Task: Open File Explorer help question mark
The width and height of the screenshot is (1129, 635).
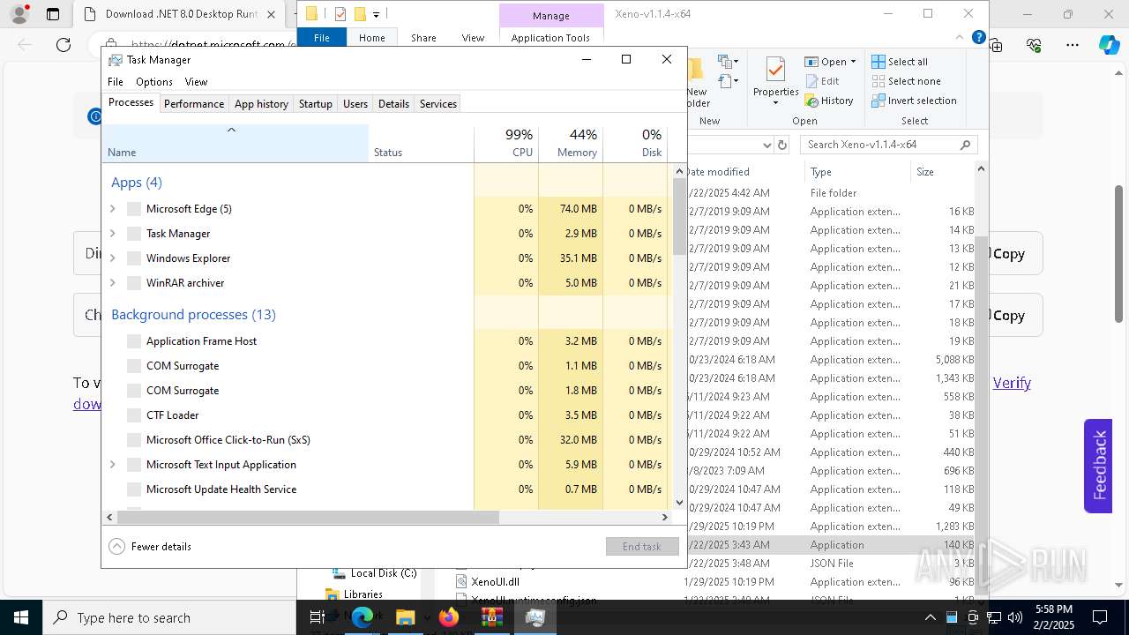Action: point(978,38)
